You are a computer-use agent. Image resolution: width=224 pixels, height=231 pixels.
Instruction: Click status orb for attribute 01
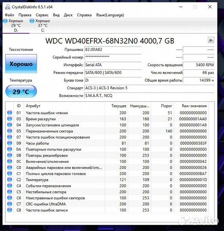(x=9, y=113)
